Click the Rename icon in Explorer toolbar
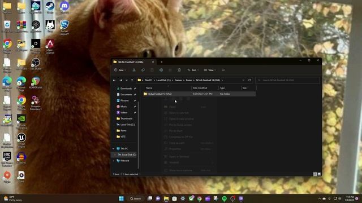This screenshot has width=362, height=203. click(x=161, y=70)
